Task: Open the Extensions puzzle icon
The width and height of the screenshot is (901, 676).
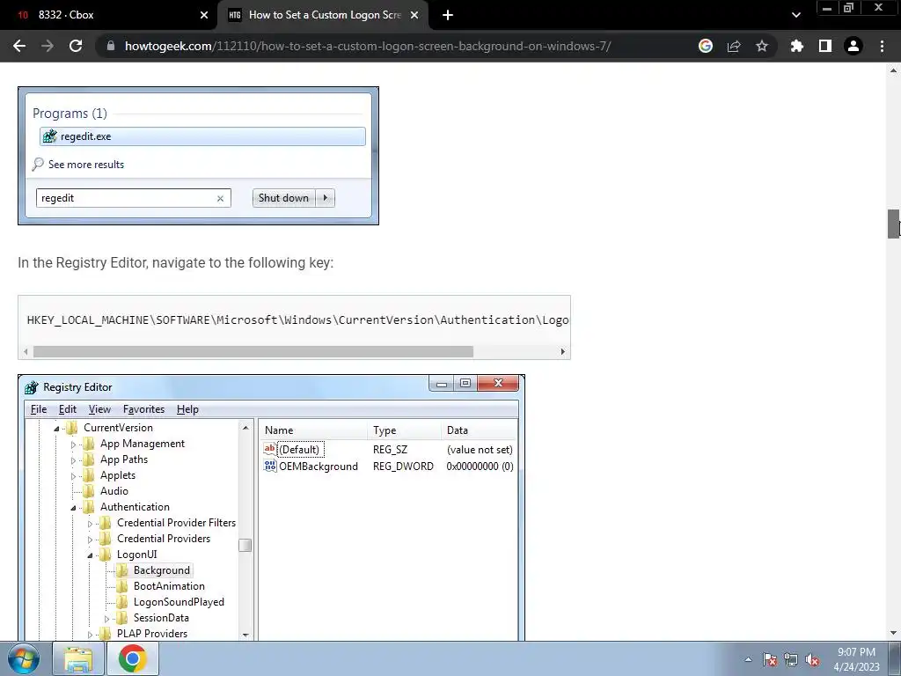Action: 797,46
